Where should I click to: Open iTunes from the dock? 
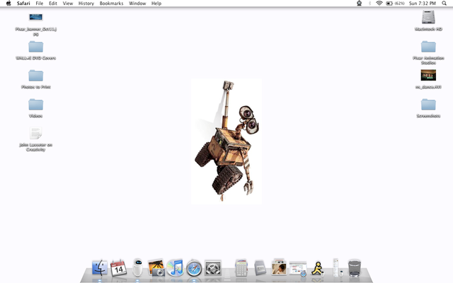(x=175, y=268)
